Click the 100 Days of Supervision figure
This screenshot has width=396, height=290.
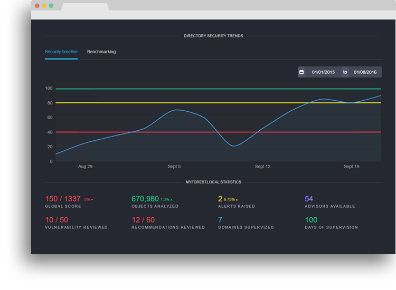tap(311, 219)
